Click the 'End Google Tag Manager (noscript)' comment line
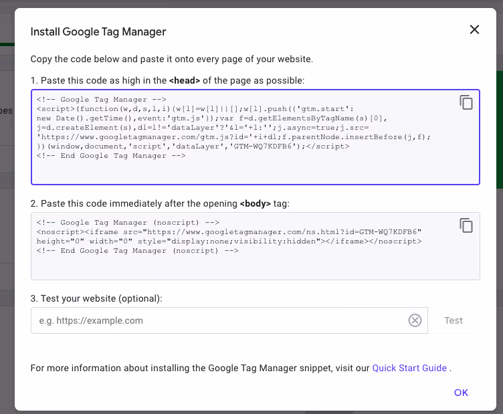 (x=137, y=250)
